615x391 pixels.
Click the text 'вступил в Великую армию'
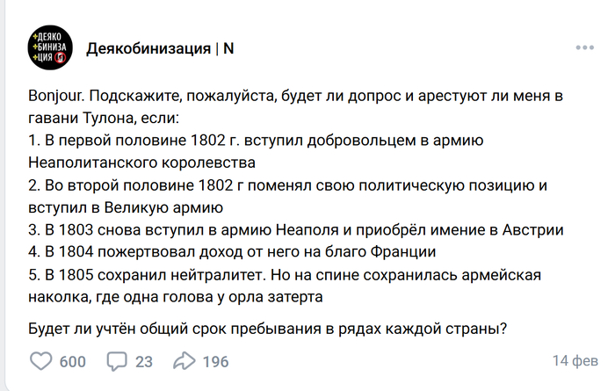tap(126, 207)
